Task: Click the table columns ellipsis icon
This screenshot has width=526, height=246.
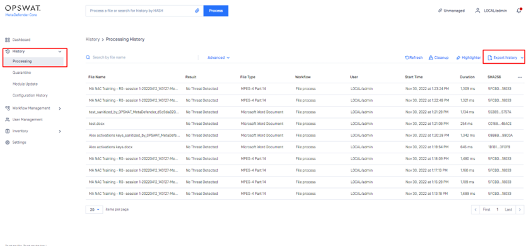Action: (x=520, y=77)
